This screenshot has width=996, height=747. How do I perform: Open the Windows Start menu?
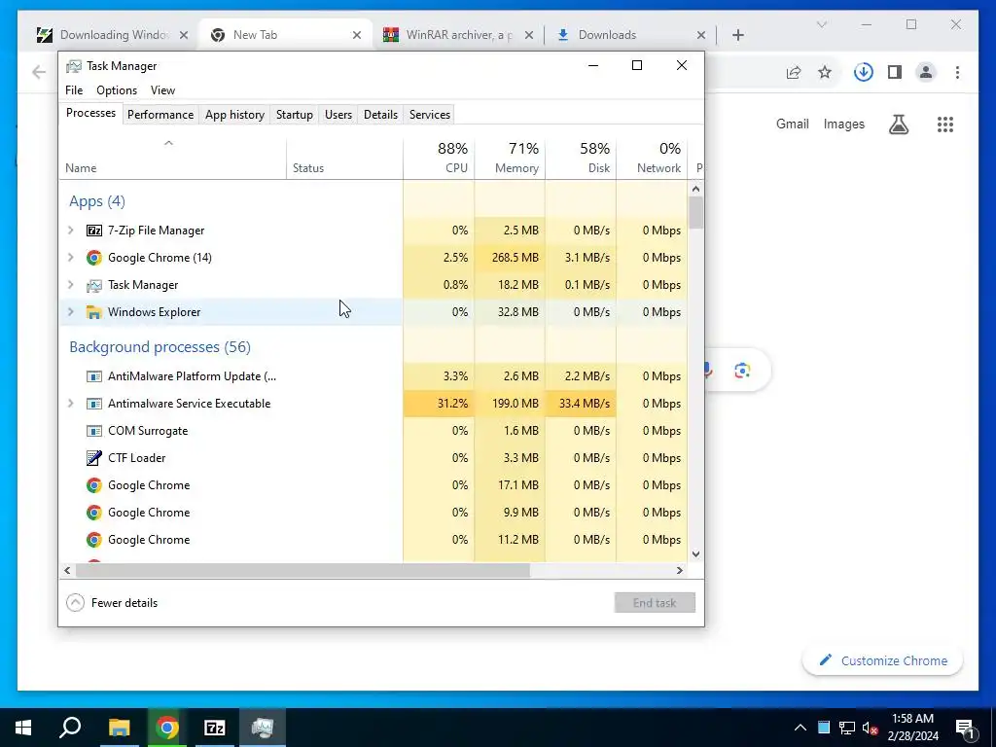tap(23, 728)
